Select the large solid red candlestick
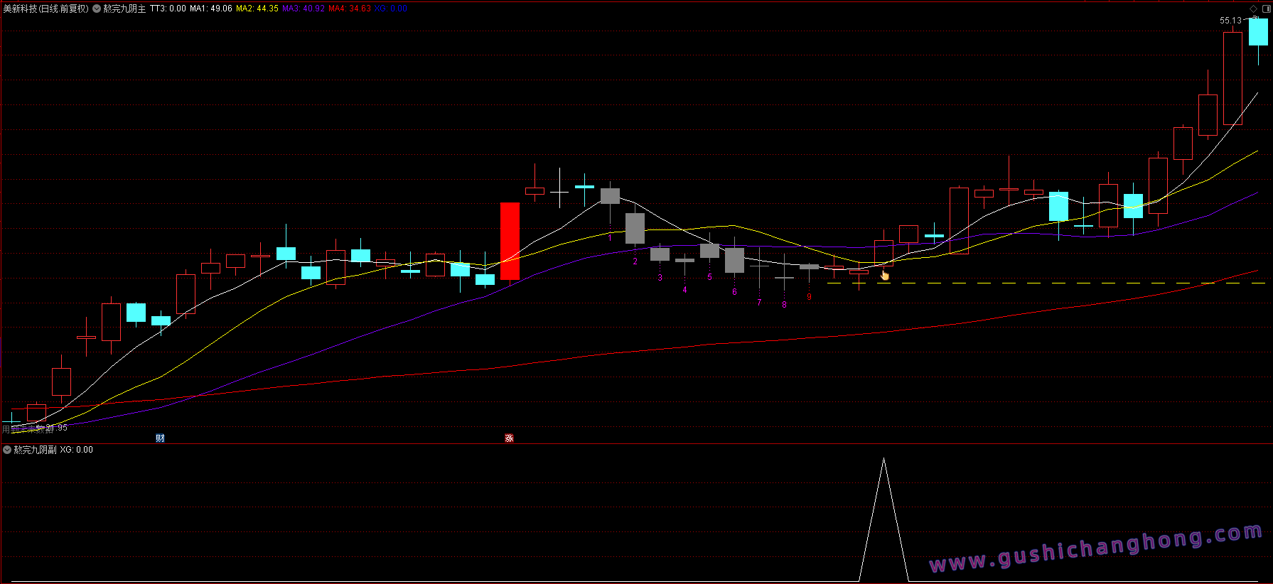 (x=510, y=242)
